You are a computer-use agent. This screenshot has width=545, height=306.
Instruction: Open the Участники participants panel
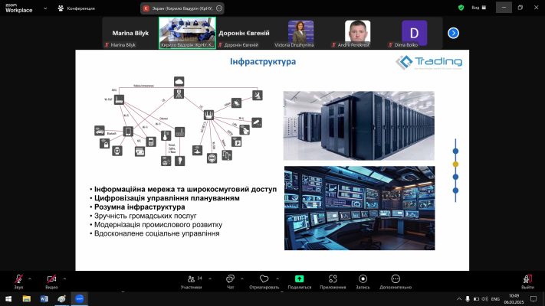tap(191, 282)
